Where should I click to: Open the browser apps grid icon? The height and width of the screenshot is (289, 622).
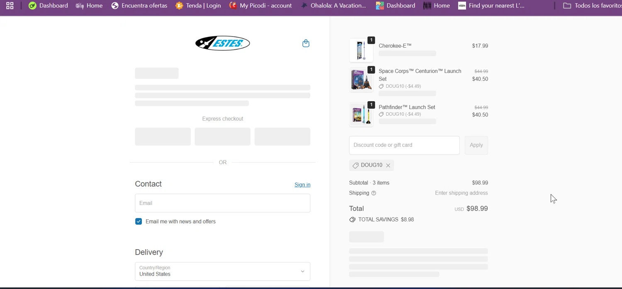10,6
